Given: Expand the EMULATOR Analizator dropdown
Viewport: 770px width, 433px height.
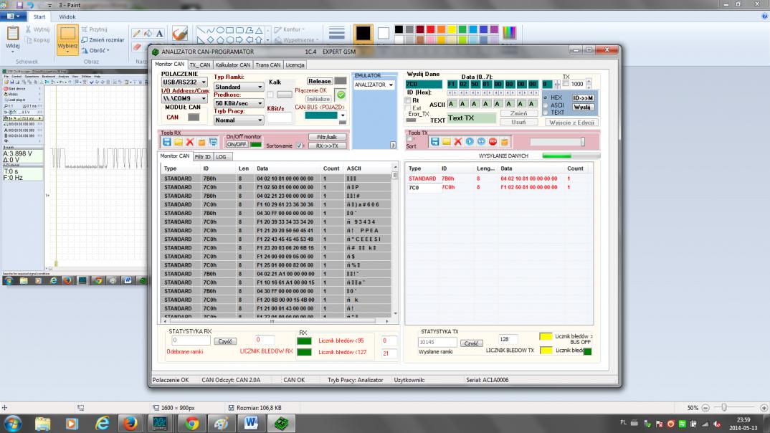Looking at the screenshot, I should click(x=391, y=85).
